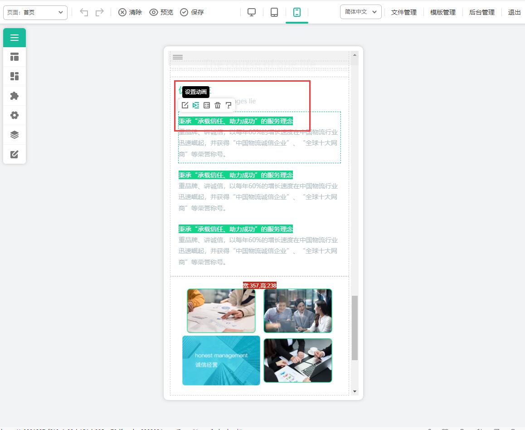This screenshot has height=430, width=525.
Task: Expand the 简体中文 language dropdown
Action: click(x=360, y=12)
